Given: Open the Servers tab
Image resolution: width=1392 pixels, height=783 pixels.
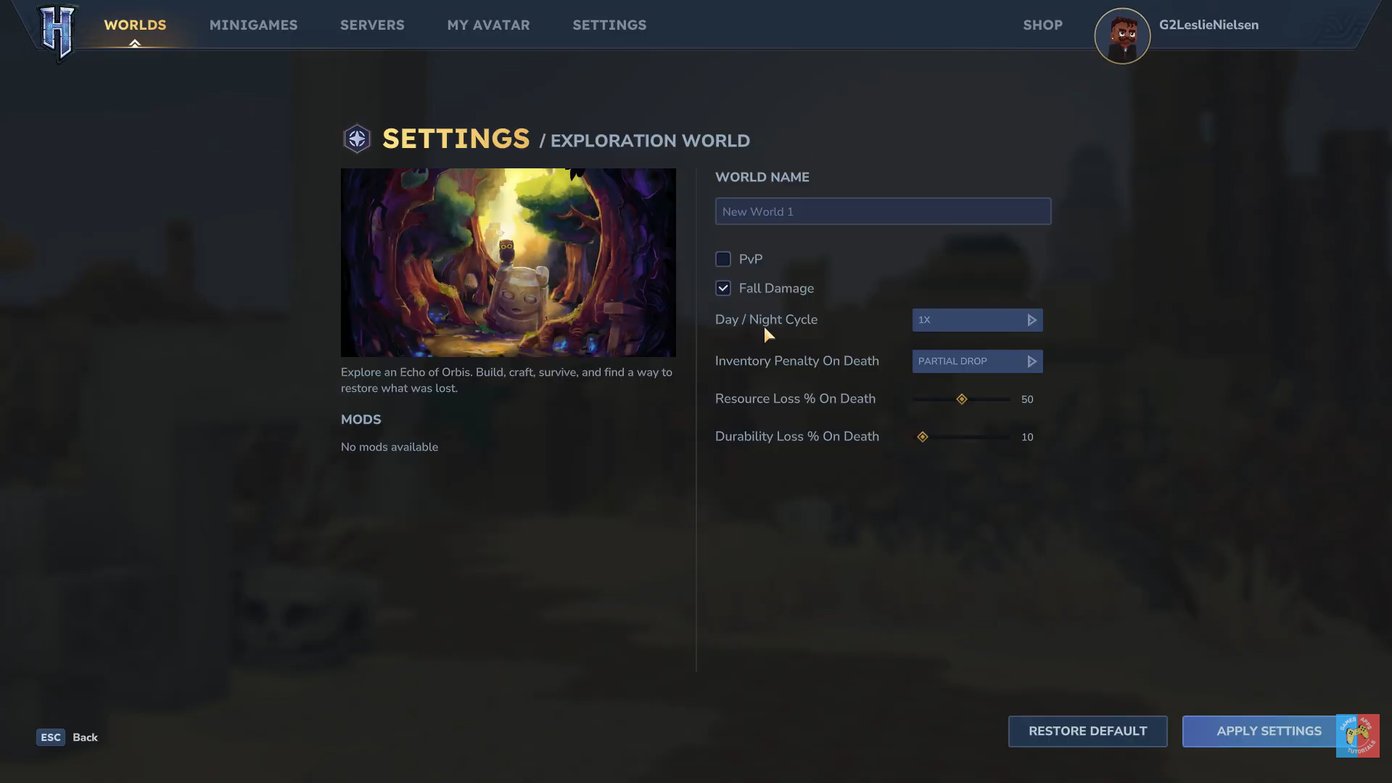Looking at the screenshot, I should 372,25.
